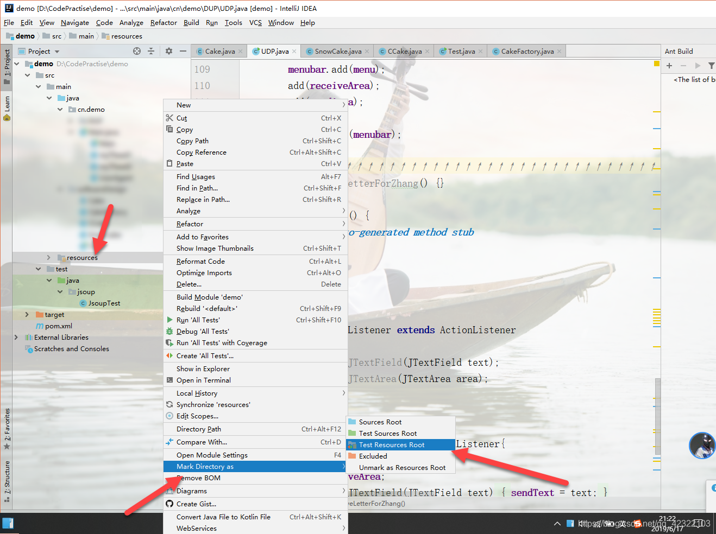Click the Ant Build remove minus icon
The width and height of the screenshot is (716, 534).
tap(683, 66)
